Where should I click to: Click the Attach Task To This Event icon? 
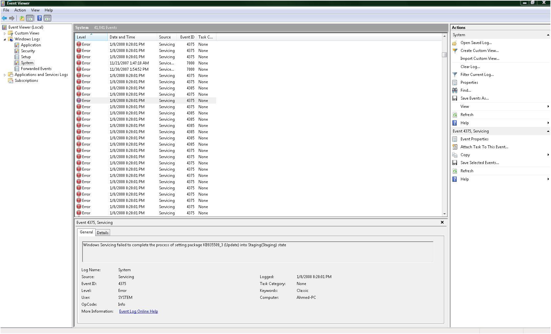coord(455,147)
